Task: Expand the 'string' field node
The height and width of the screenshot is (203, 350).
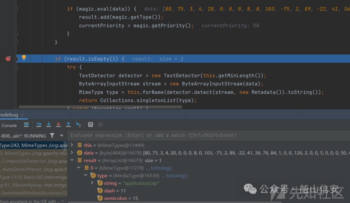Action: pyautogui.click(x=92, y=183)
